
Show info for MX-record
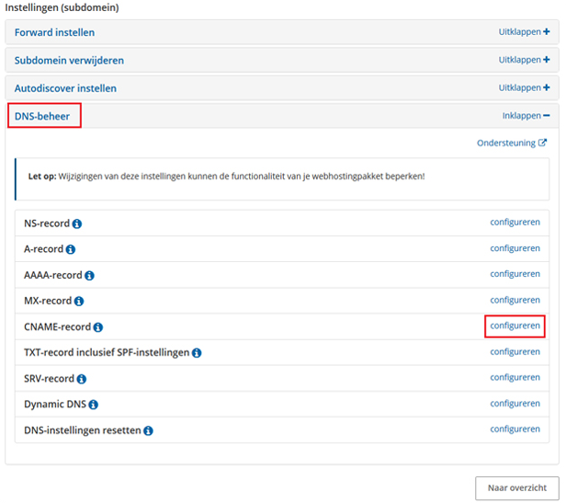tap(79, 301)
